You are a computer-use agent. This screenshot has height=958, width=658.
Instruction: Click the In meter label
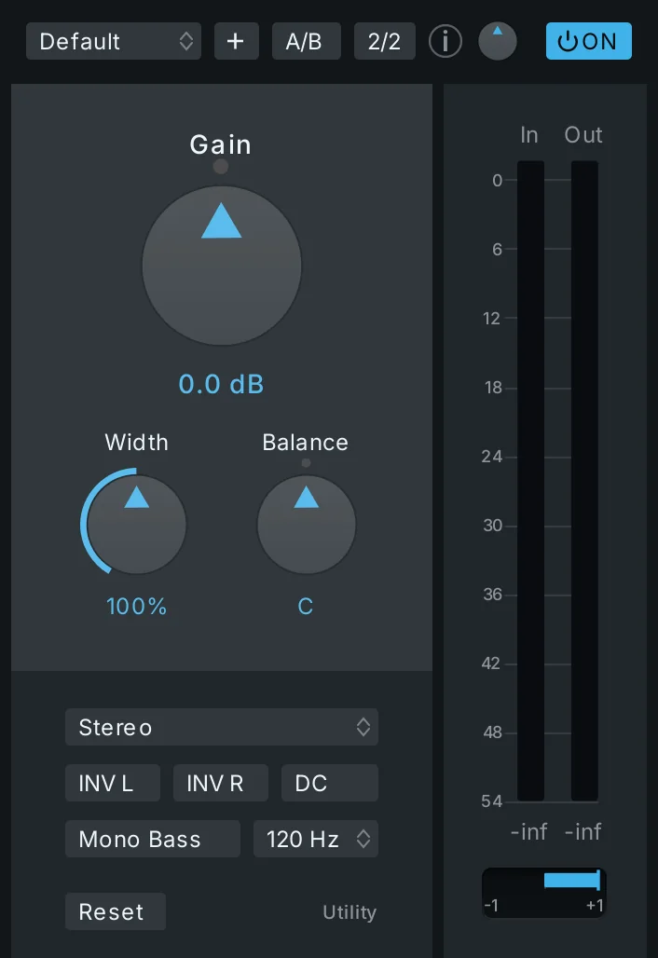point(529,135)
